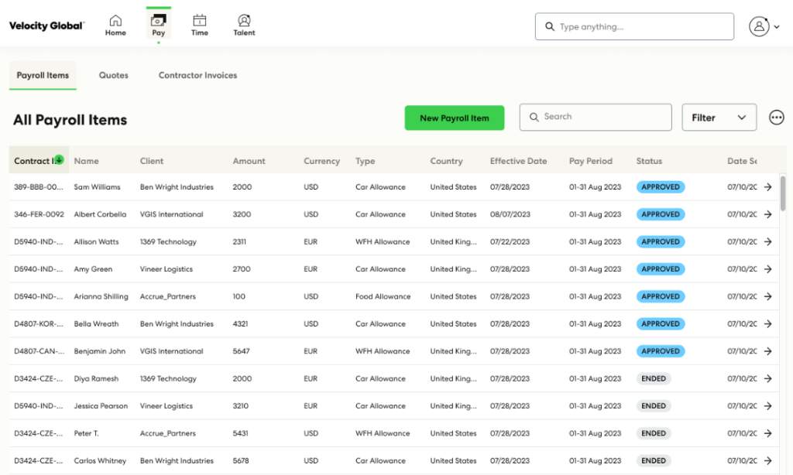Open the Filter dropdown
Image resolution: width=793 pixels, height=475 pixels.
(x=719, y=118)
